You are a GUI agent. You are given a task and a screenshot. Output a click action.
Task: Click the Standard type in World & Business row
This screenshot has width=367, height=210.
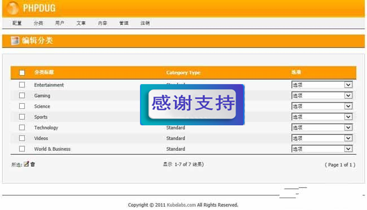pyautogui.click(x=176, y=149)
